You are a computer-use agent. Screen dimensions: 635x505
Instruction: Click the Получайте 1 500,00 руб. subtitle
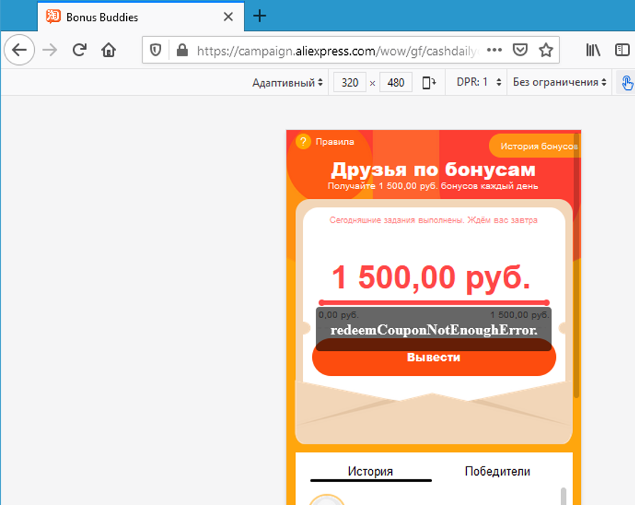[x=433, y=186]
